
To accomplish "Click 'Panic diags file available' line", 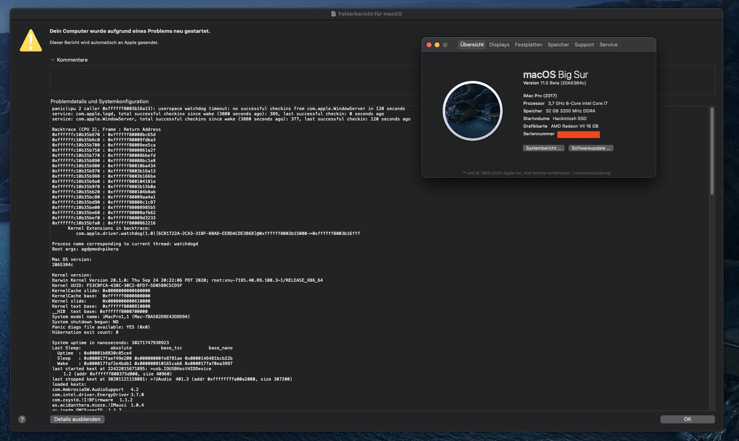I will [x=101, y=327].
